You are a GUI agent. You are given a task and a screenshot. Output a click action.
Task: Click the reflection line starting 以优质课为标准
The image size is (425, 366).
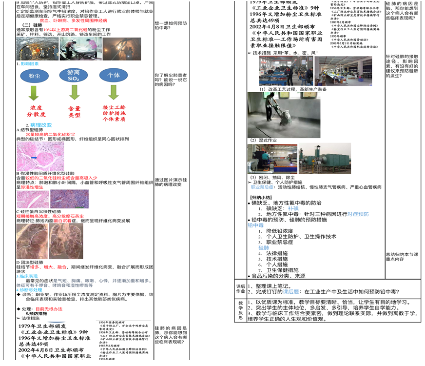coord(329,302)
